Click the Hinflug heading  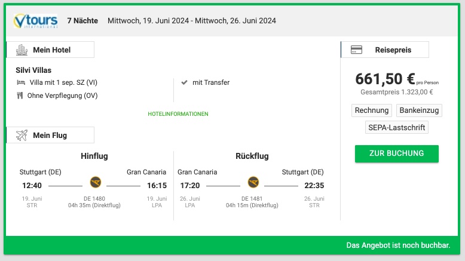[x=94, y=156]
